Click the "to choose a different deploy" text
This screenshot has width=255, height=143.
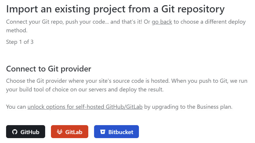(x=210, y=22)
